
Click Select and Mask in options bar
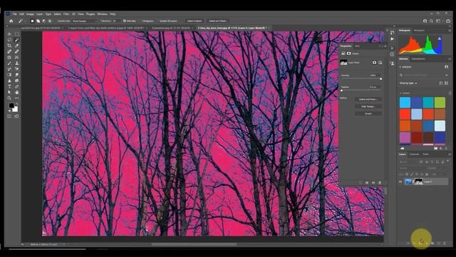point(217,21)
